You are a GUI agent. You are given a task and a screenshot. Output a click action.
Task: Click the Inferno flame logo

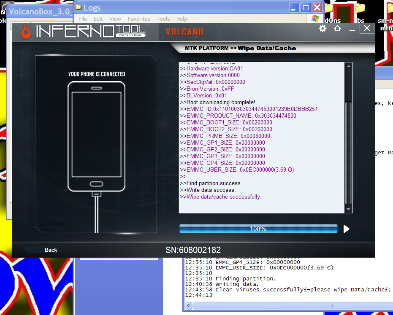coord(24,30)
